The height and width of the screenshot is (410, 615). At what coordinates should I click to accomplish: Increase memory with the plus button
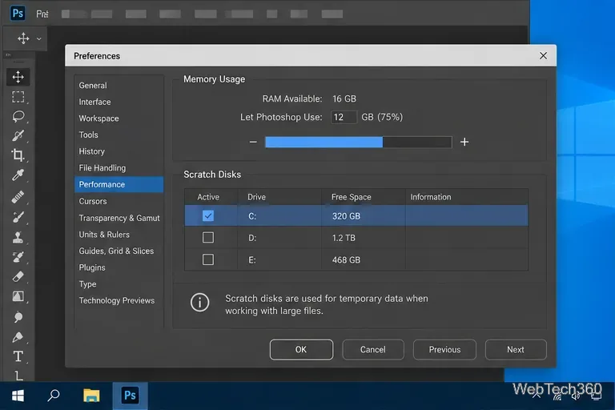click(x=464, y=142)
